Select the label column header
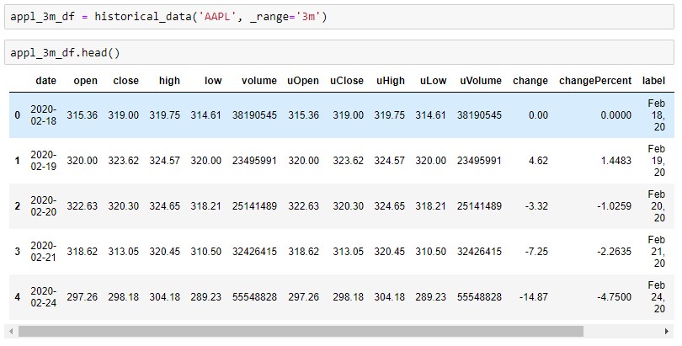 (x=653, y=81)
